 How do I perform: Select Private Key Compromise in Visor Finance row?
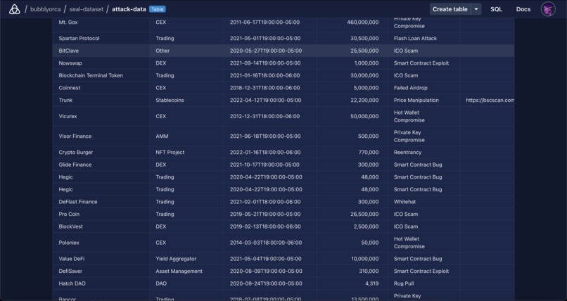tap(423, 136)
